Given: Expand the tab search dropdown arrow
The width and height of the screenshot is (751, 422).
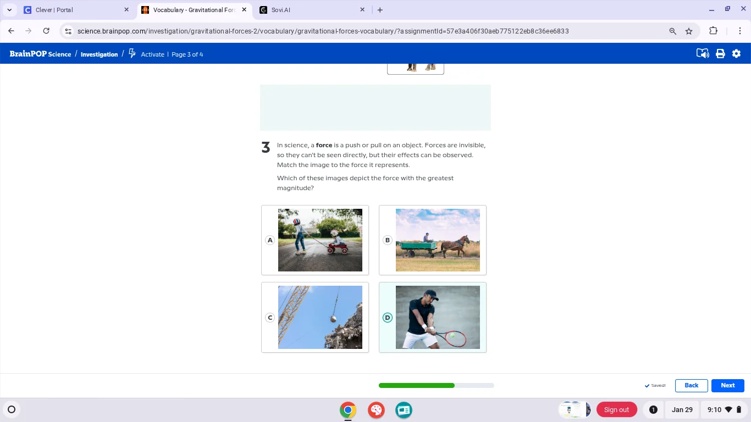Looking at the screenshot, I should coord(9,10).
